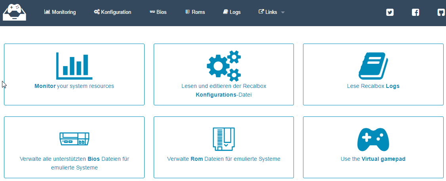The width and height of the screenshot is (446, 181).
Task: Click the book logs icon
Action: [x=373, y=66]
